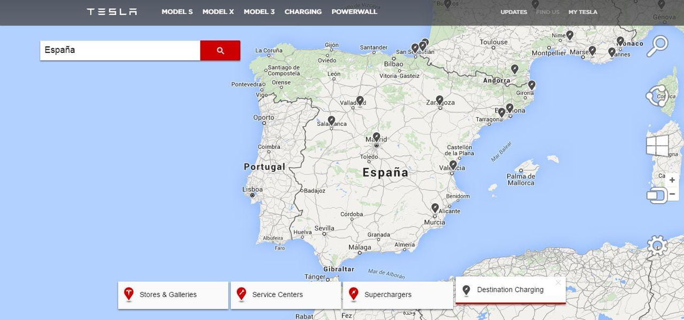Image resolution: width=684 pixels, height=320 pixels.
Task: Click the Badajoz city label
Action: click(x=314, y=190)
